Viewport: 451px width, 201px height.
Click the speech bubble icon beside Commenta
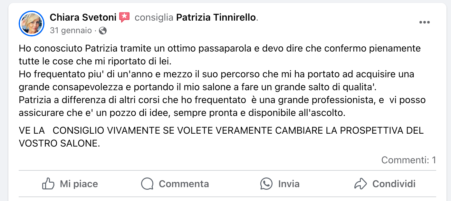147,184
